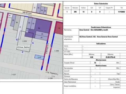This screenshot has width=126, height=94.
Task: Click the Altura Max Mts. label
Action: pos(114,79)
